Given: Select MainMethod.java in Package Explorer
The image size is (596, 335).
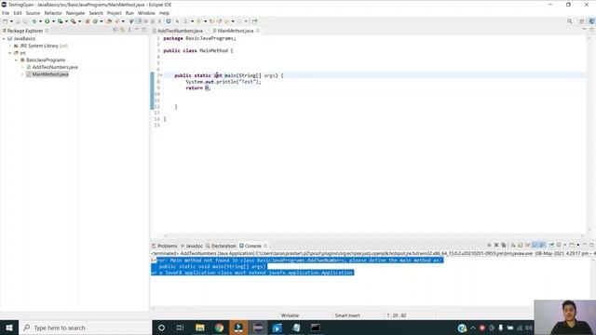Looking at the screenshot, I should tap(50, 74).
